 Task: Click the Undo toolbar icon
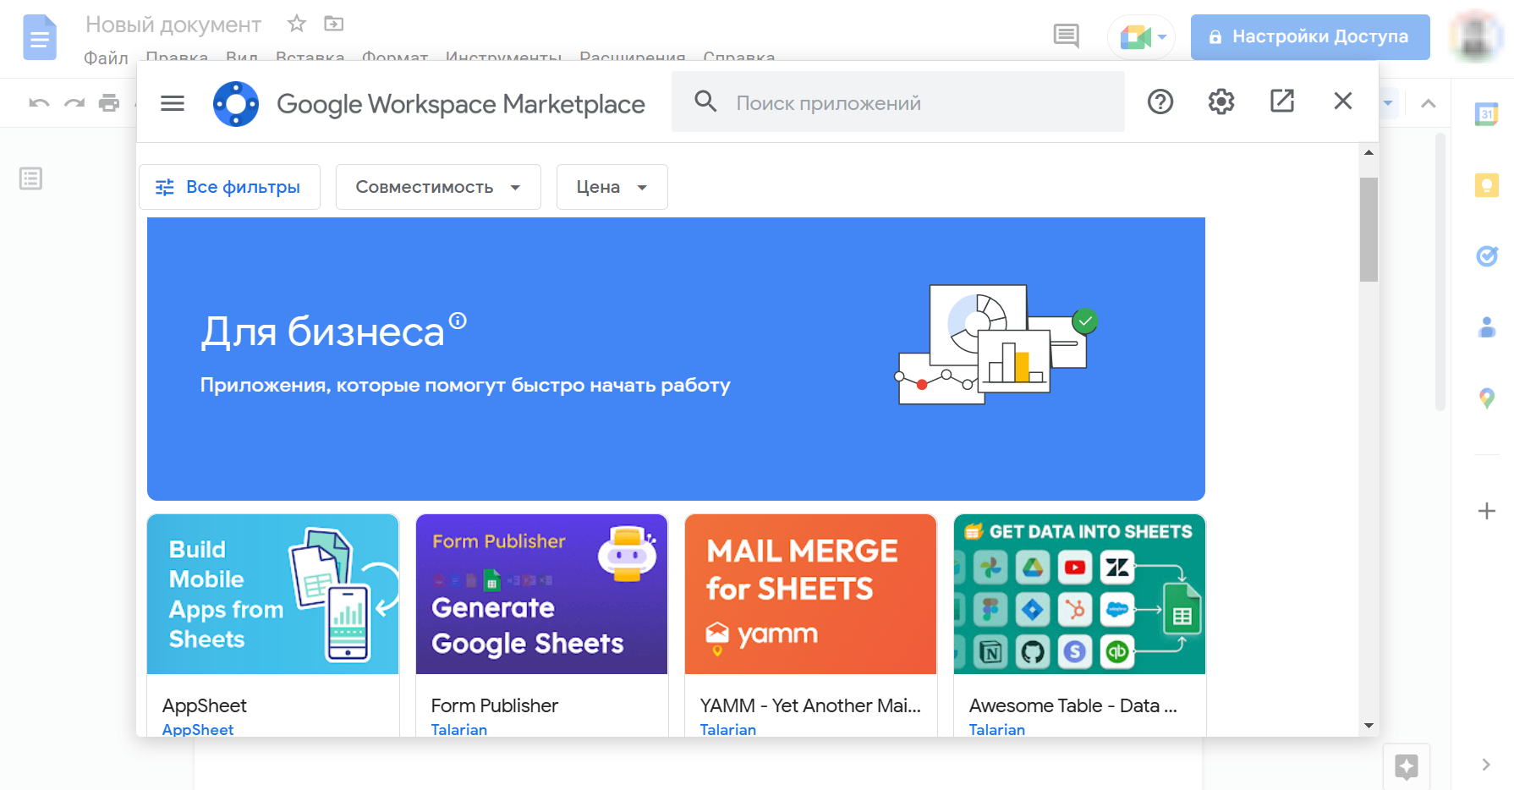[x=39, y=103]
